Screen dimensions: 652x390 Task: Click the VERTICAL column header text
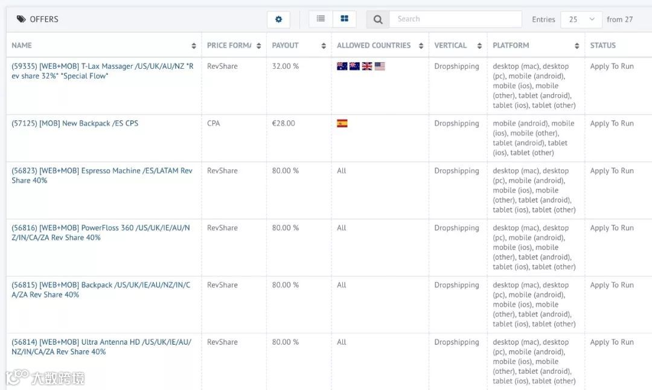point(450,45)
